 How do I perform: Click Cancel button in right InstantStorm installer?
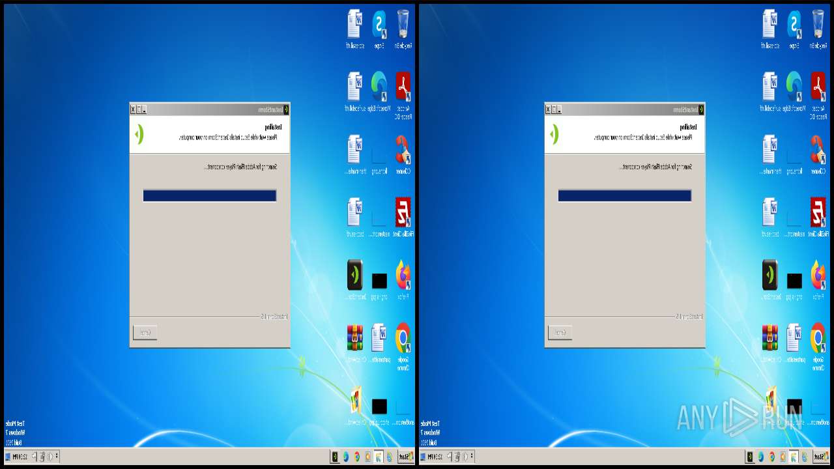point(560,333)
